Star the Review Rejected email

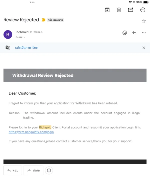click(x=144, y=21)
